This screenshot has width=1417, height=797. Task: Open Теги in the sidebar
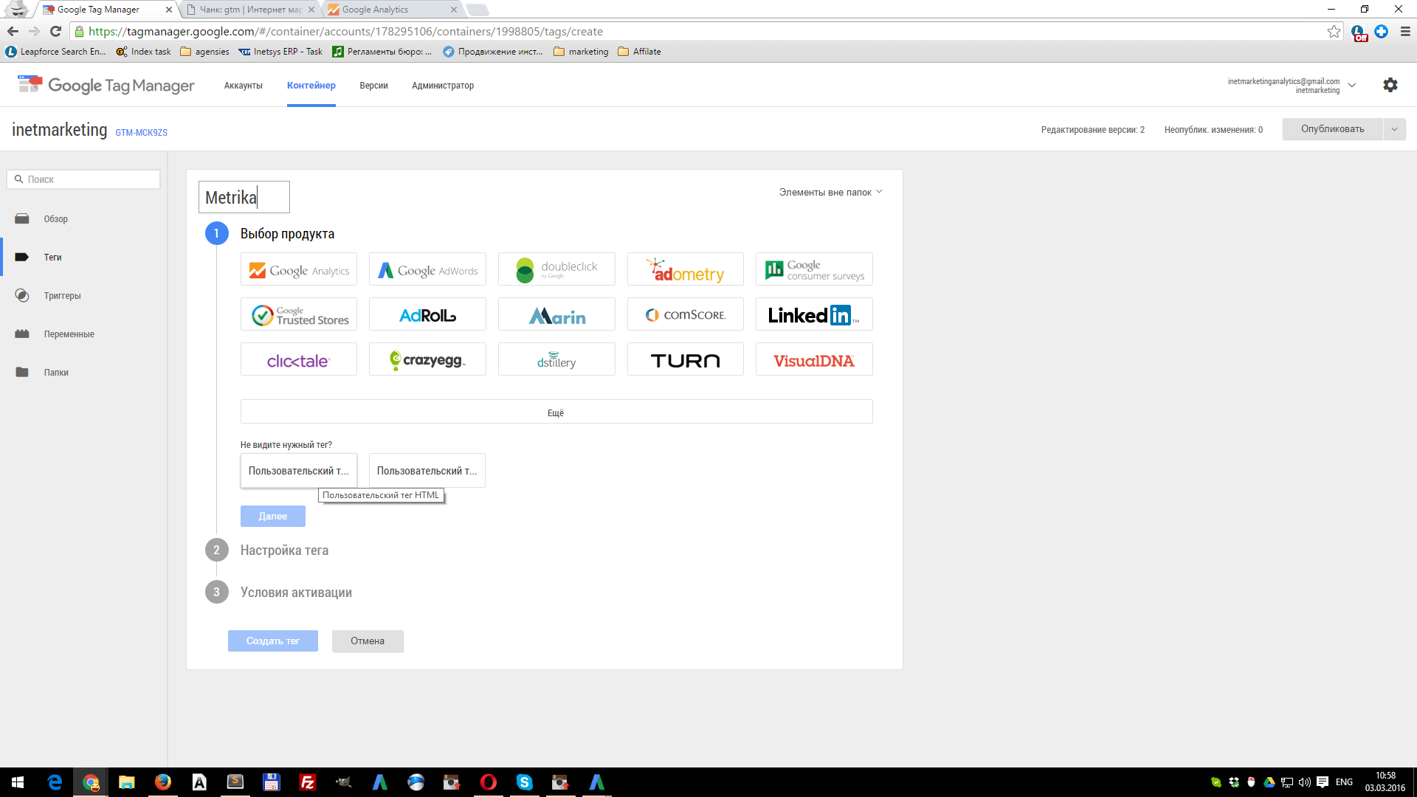click(x=52, y=258)
